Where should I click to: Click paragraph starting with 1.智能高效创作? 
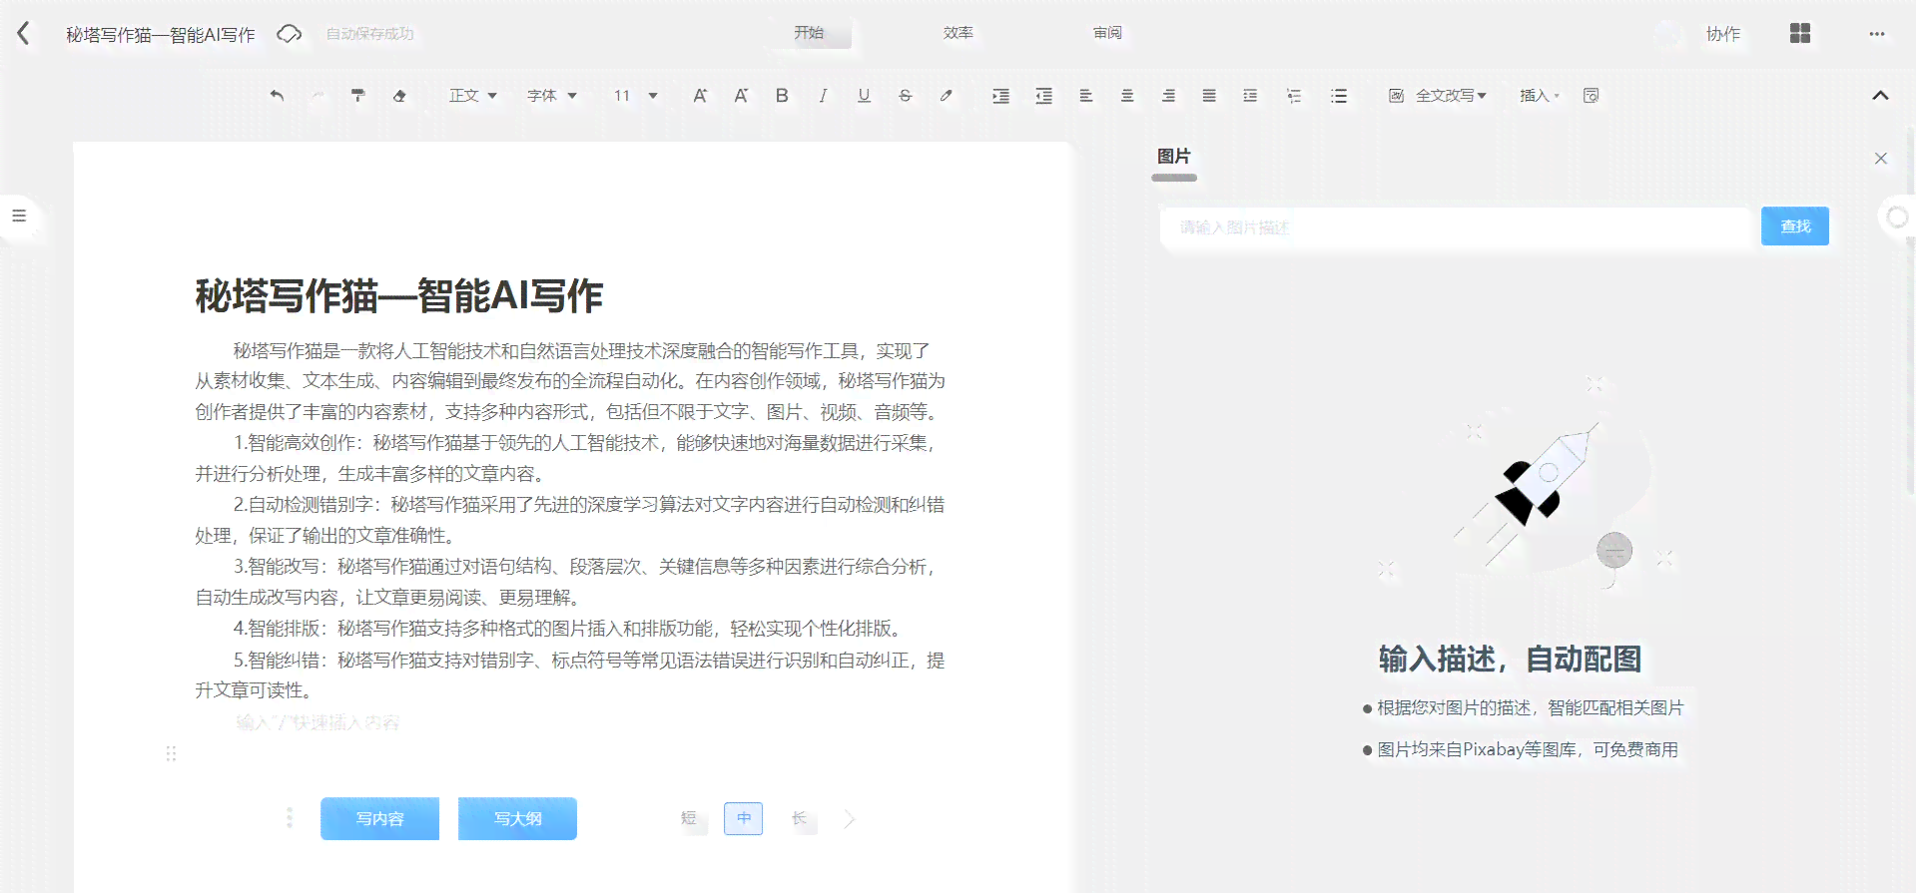pyautogui.click(x=569, y=458)
